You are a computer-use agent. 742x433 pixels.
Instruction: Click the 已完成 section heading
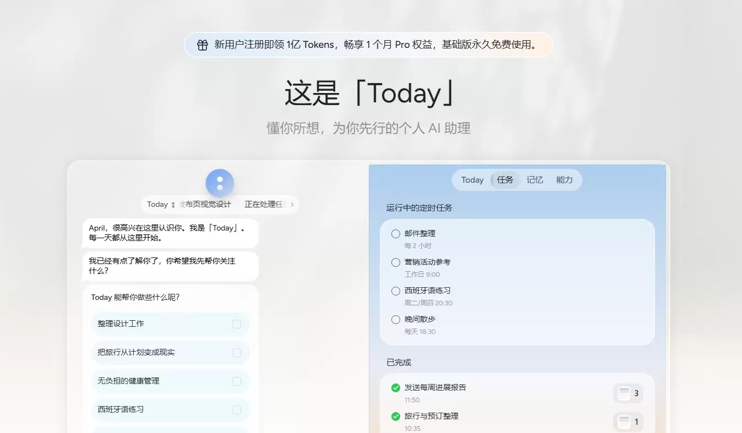tap(399, 363)
